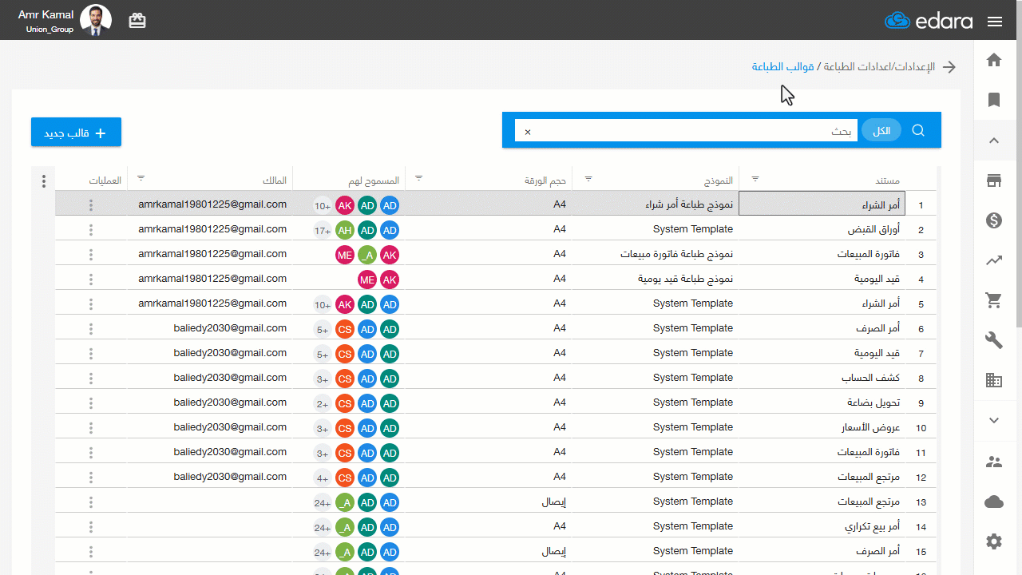1022x575 pixels.
Task: Click the +17 badge in أوراق القبض row
Action: click(x=323, y=230)
